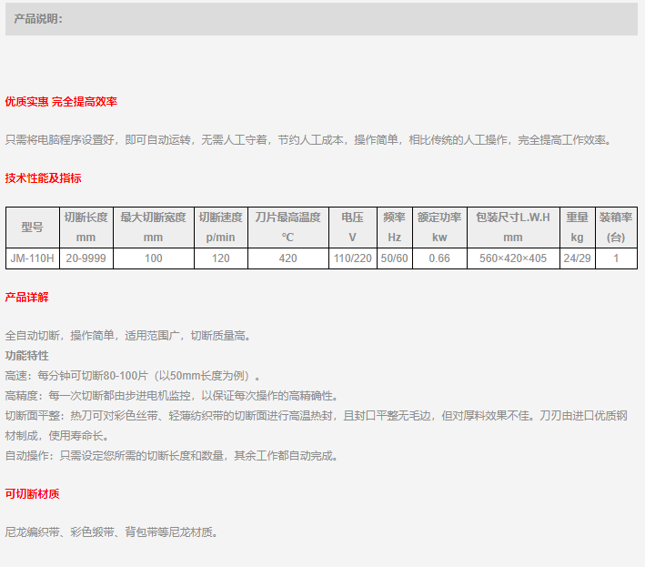The image size is (645, 567).
Task: Select the 110/220 voltage cell
Action: 353,258
